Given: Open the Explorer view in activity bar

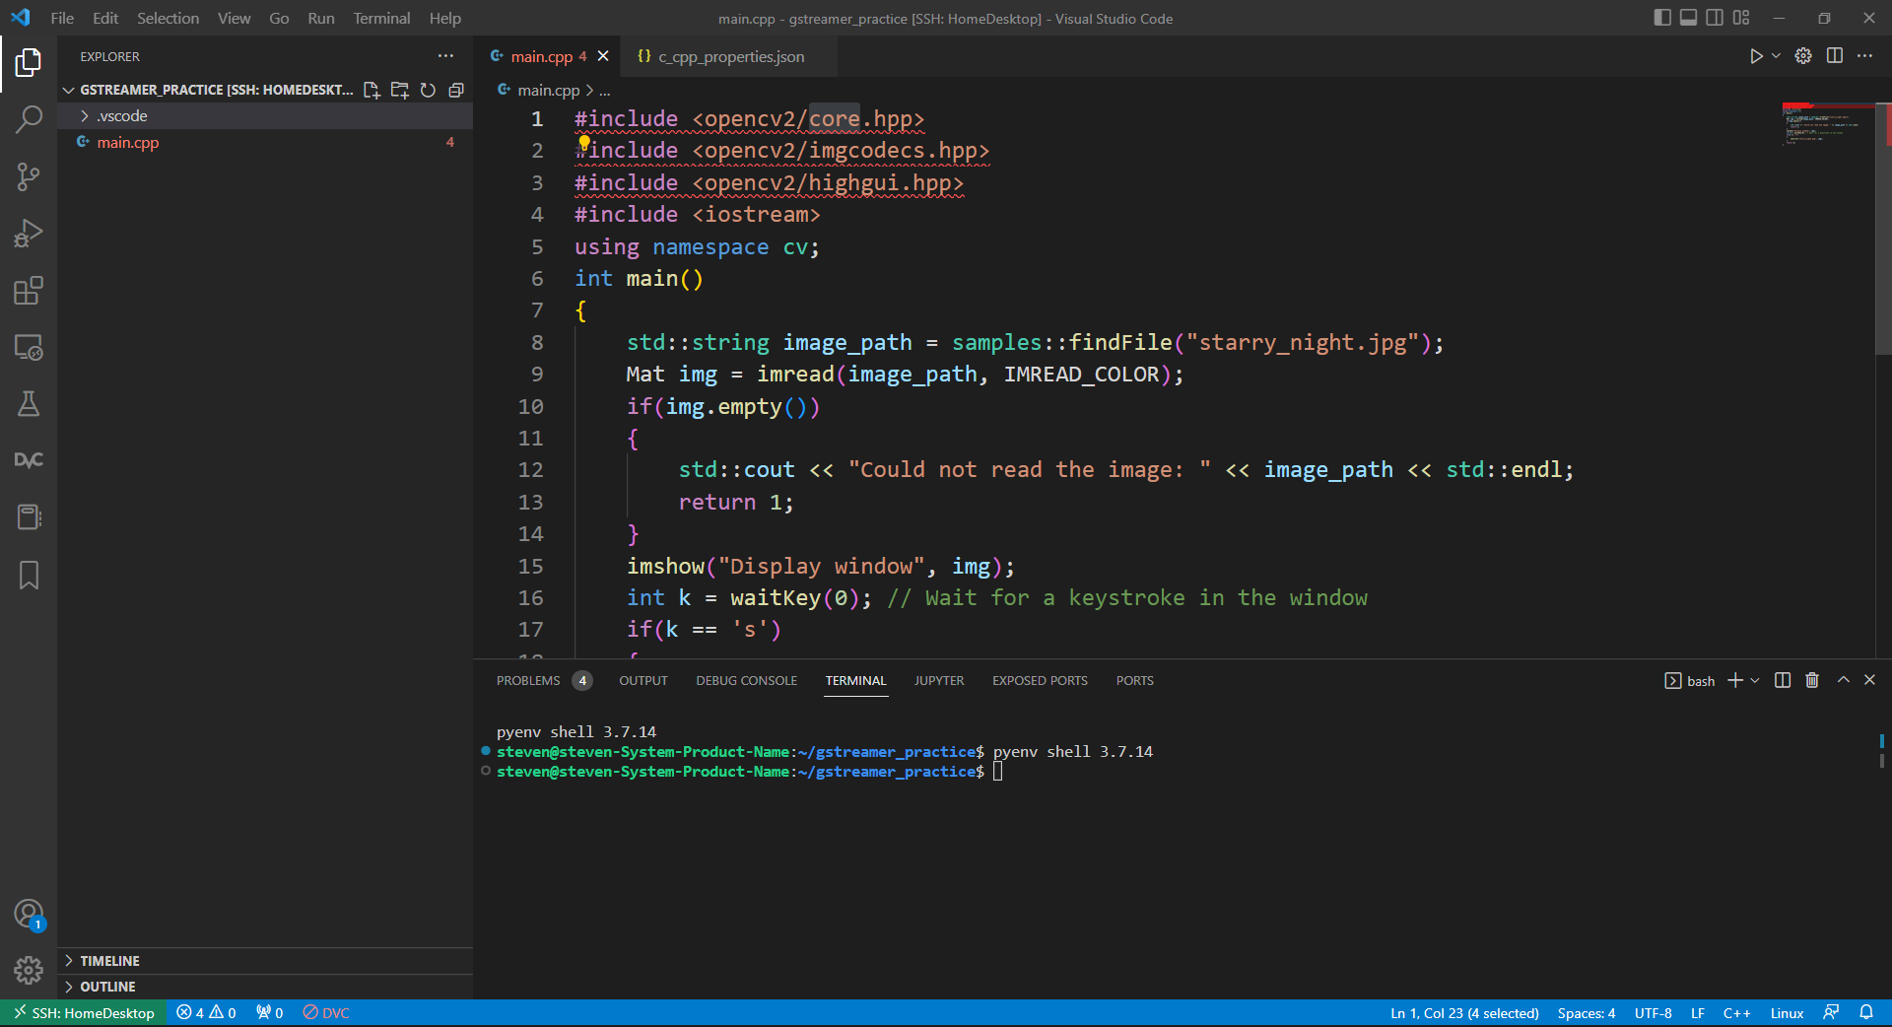Looking at the screenshot, I should pos(29,63).
